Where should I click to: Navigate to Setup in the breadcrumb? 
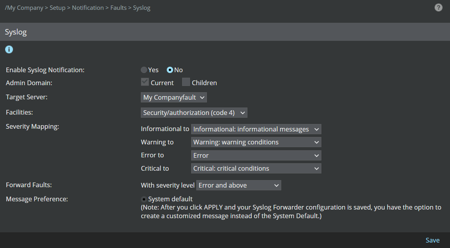click(x=57, y=8)
